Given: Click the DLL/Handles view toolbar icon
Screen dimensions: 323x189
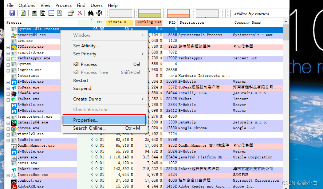Looking at the screenshot, I should pos(59,13).
